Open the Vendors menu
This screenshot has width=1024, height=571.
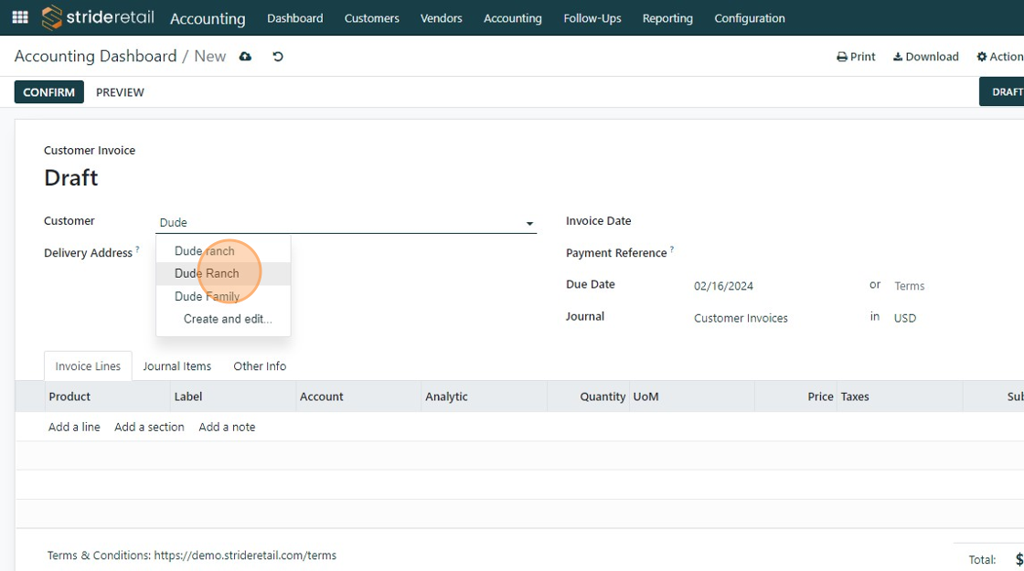[x=442, y=18]
